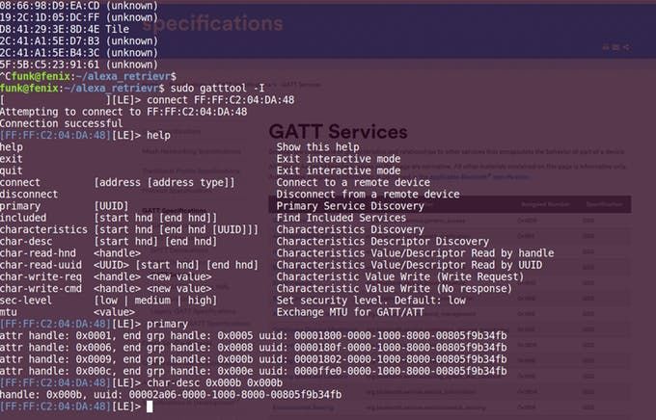Screen dimensions: 656x420
Task: Click the 'D8:41:29:3E:8D:4E Tile' scan result
Action: click(65, 29)
